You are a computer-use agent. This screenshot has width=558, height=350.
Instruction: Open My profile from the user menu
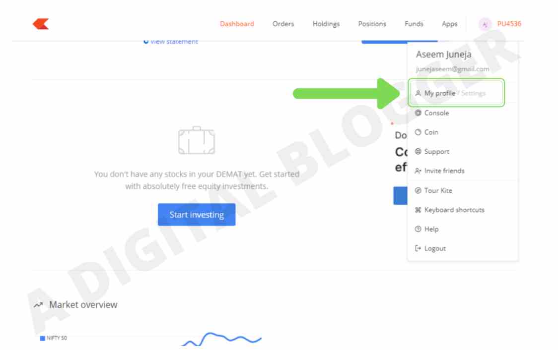coord(439,93)
